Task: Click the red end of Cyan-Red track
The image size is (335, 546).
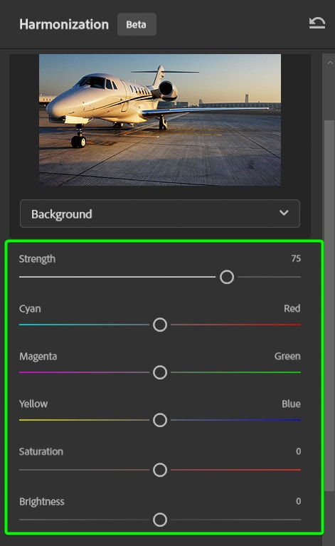Action: pos(297,325)
